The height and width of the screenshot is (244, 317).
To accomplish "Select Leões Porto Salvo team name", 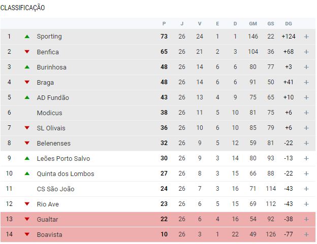I will (63, 158).
